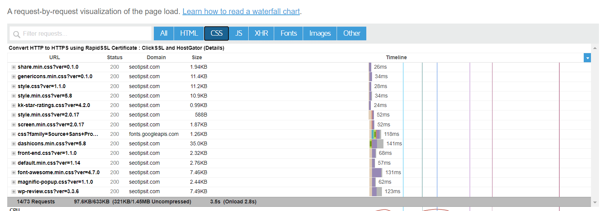Click the 118ms timing bar for Google Fonts css

click(376, 134)
